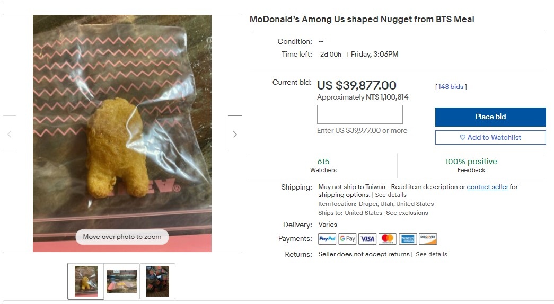Click the PayPal payment icon
554x304 pixels.
(327, 239)
